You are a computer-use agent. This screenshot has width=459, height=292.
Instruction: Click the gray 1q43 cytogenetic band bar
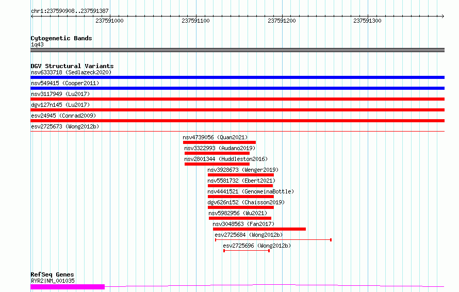[x=237, y=50]
